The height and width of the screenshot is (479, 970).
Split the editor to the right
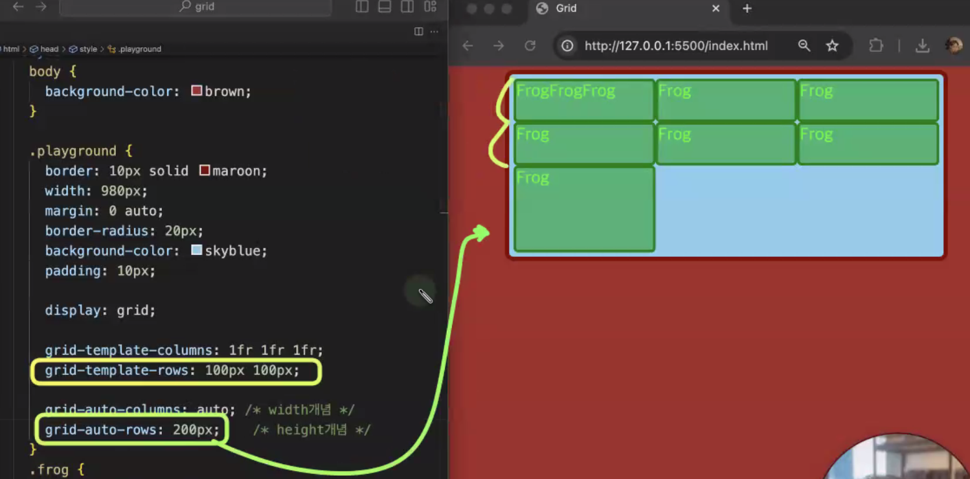click(418, 31)
